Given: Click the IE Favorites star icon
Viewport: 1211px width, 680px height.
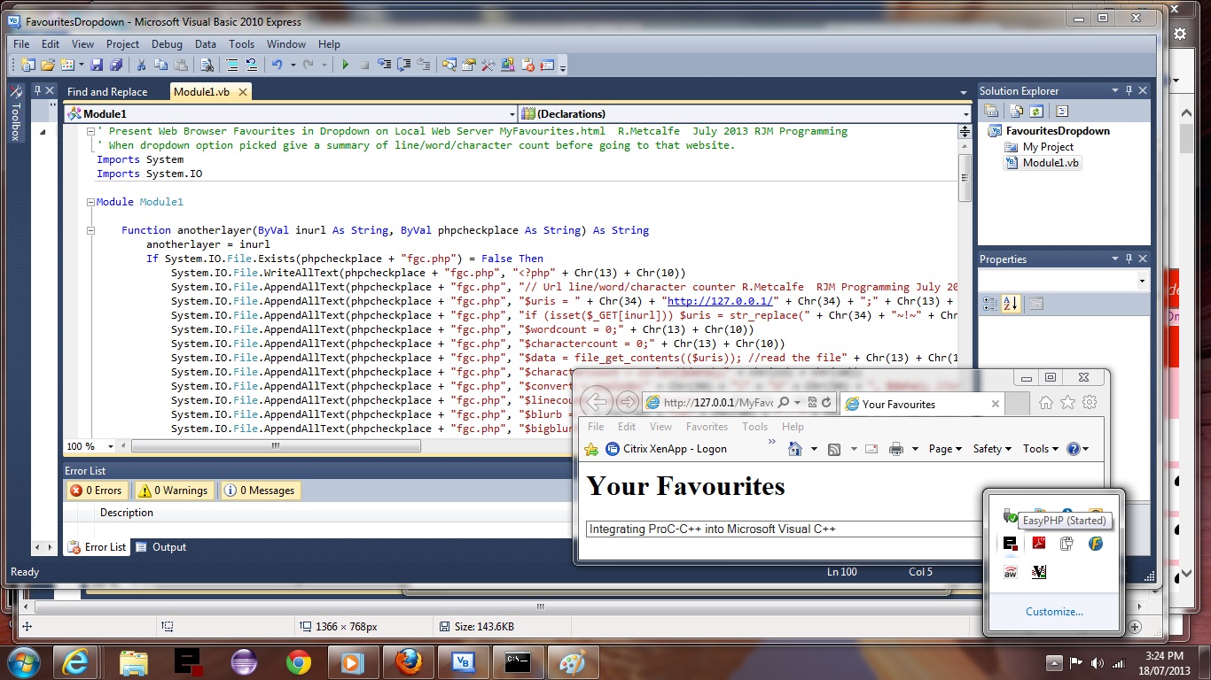Looking at the screenshot, I should tap(1068, 403).
